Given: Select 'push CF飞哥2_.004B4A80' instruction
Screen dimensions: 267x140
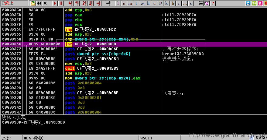Looking at the screenshot, I should (x=92, y=59).
